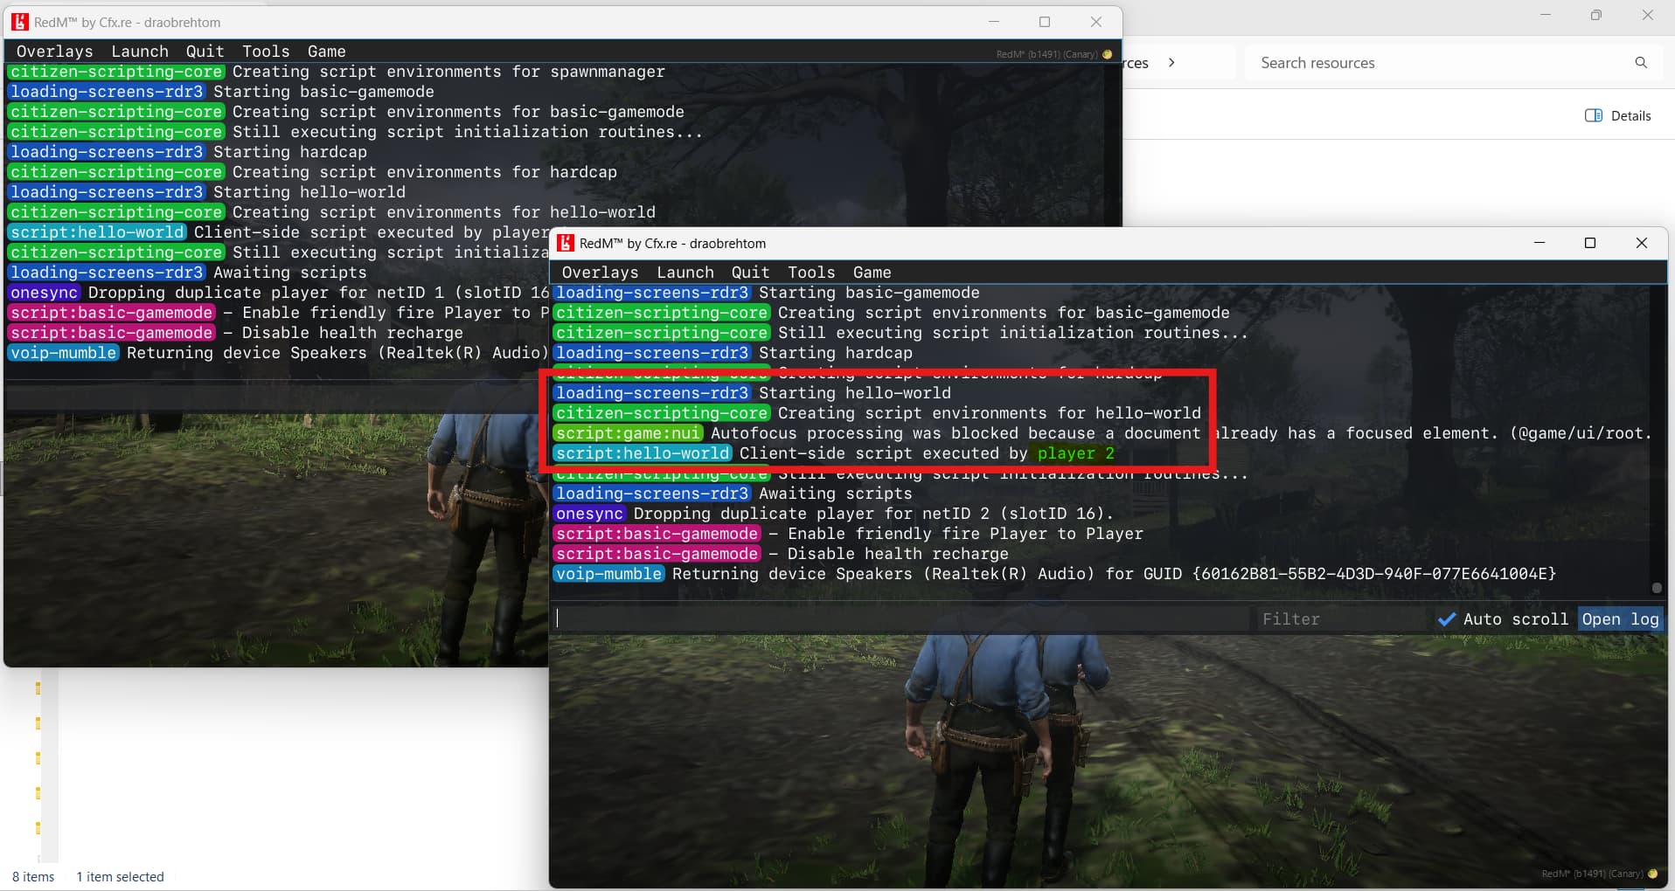Image resolution: width=1675 pixels, height=891 pixels.
Task: Open Overlays menu in front RedM window
Action: (x=600, y=273)
